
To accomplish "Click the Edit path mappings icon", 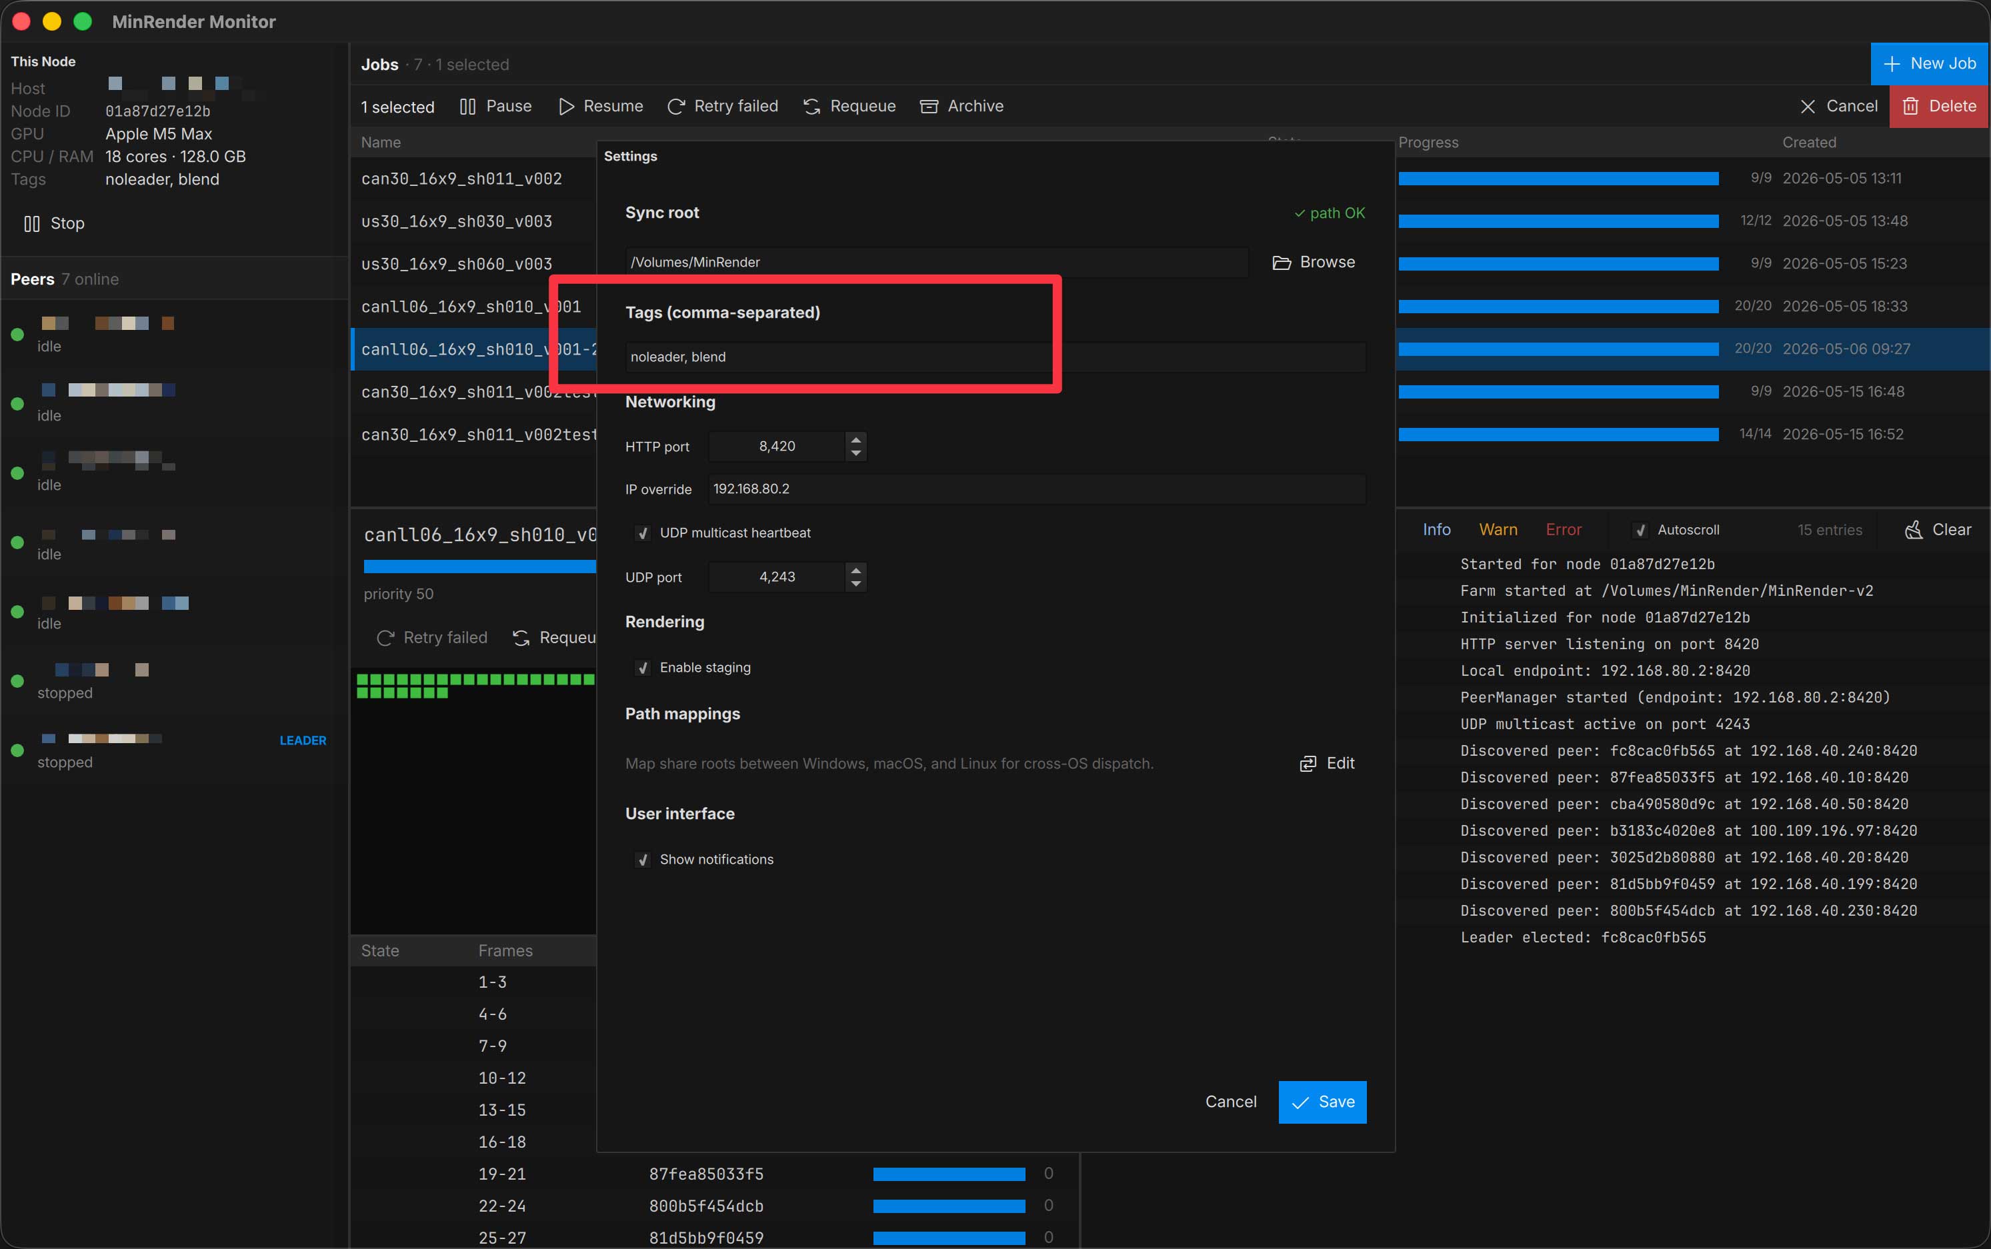I will coord(1308,763).
